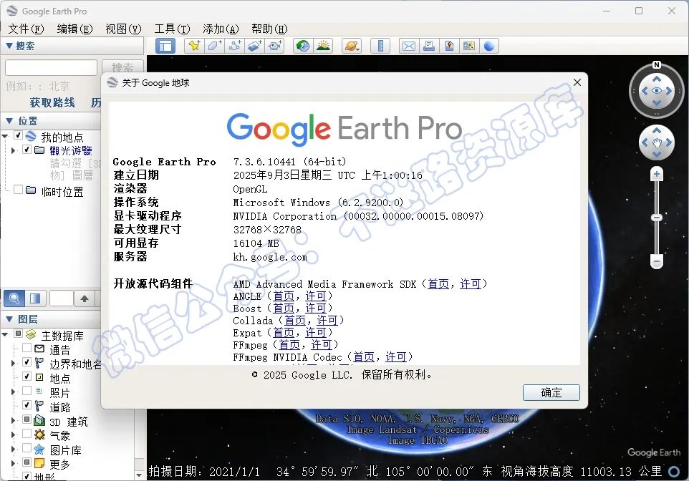Expand the 气象 tree node
Image resolution: width=689 pixels, height=481 pixels.
pyautogui.click(x=13, y=435)
